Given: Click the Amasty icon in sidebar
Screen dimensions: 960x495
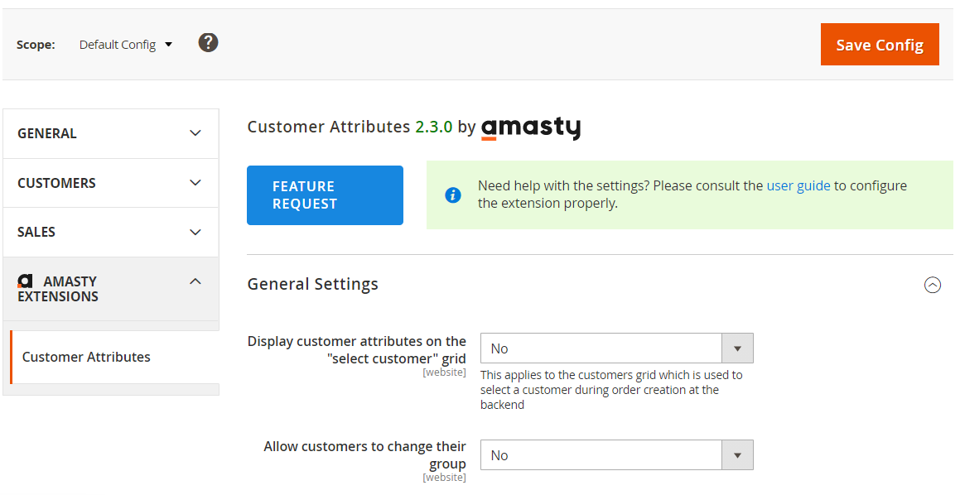Looking at the screenshot, I should [25, 281].
